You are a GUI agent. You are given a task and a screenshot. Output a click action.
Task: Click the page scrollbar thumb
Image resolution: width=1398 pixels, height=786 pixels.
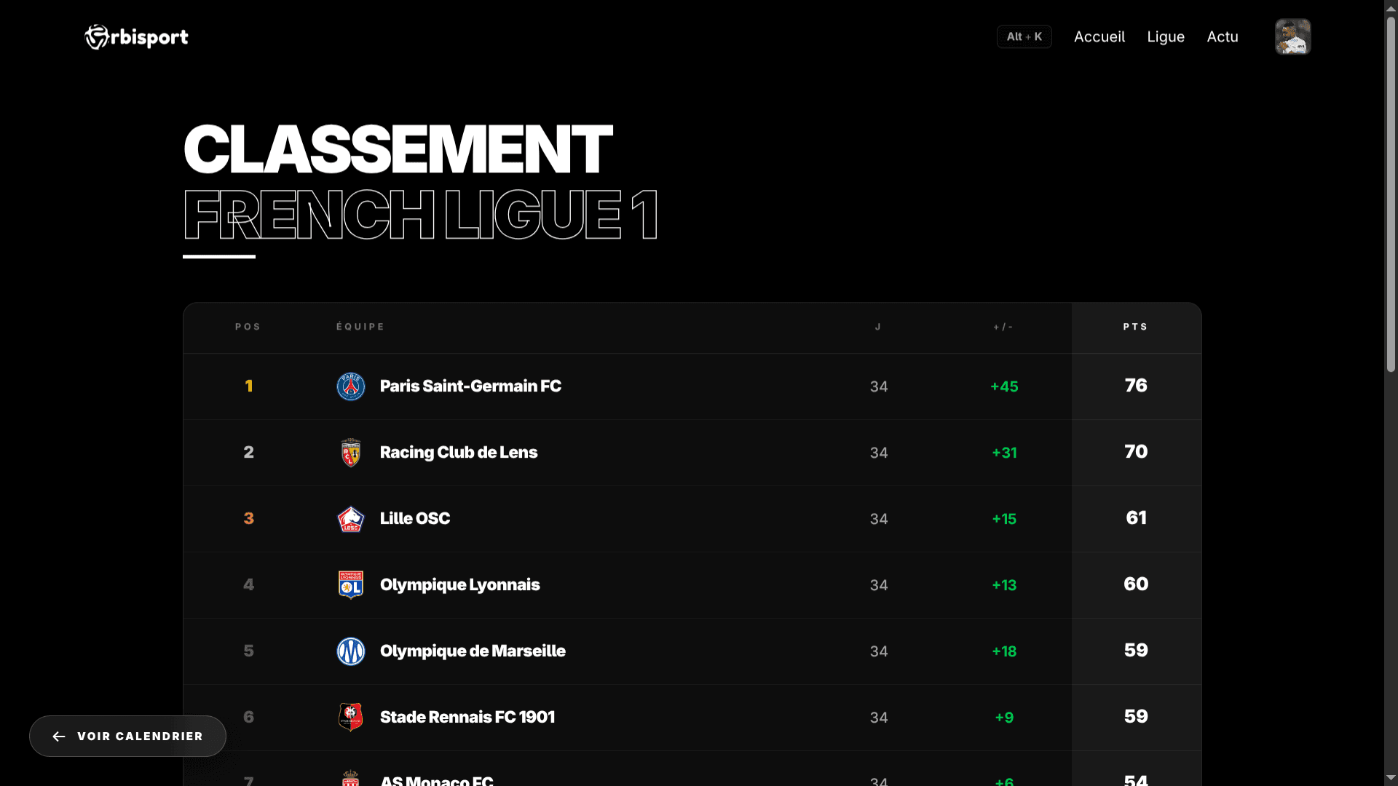coord(1391,195)
